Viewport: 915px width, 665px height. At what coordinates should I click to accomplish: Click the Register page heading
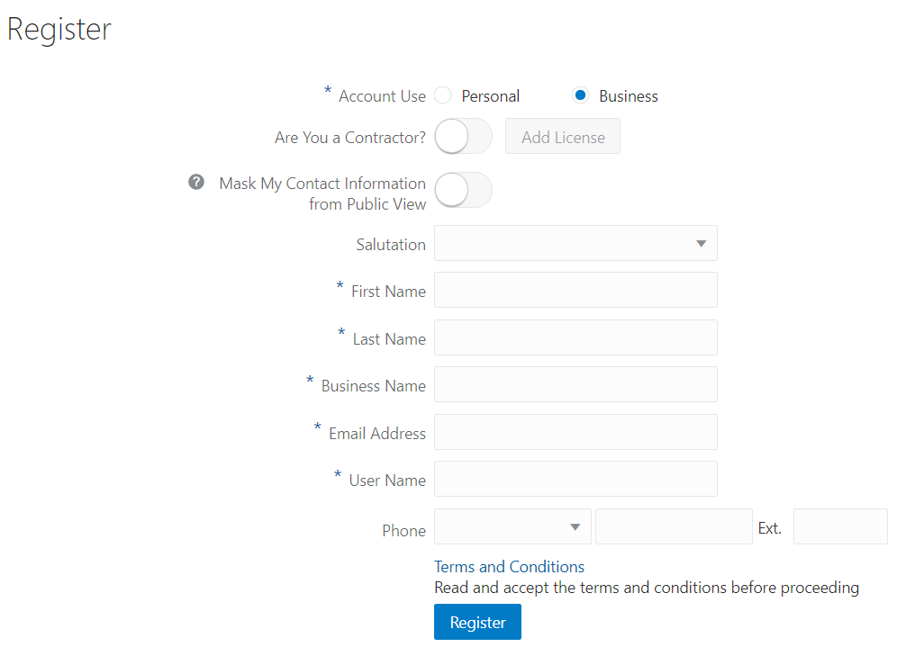59,29
